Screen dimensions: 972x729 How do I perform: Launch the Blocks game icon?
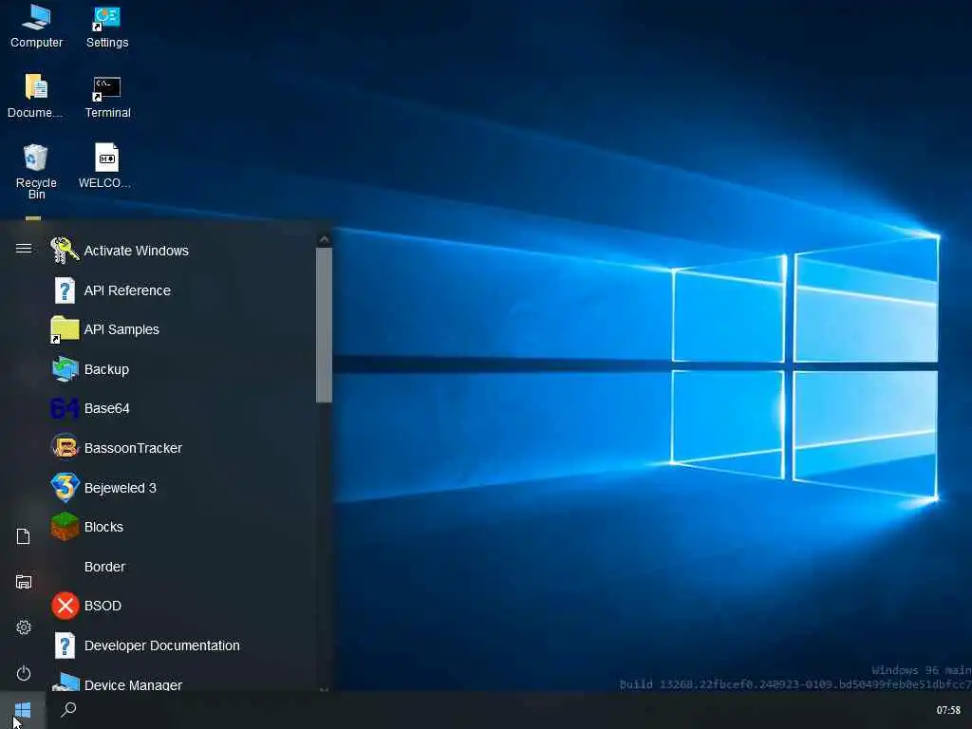pos(65,527)
